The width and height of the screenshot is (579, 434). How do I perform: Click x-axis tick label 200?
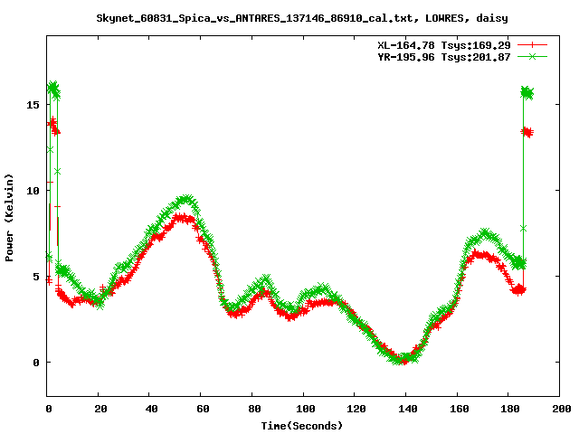pyautogui.click(x=562, y=409)
